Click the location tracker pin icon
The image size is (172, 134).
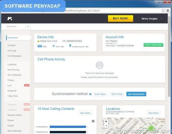coord(70,46)
